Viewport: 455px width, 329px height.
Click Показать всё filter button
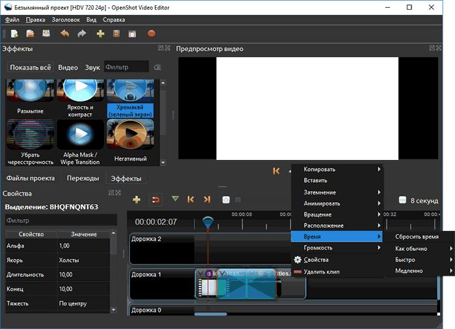30,68
